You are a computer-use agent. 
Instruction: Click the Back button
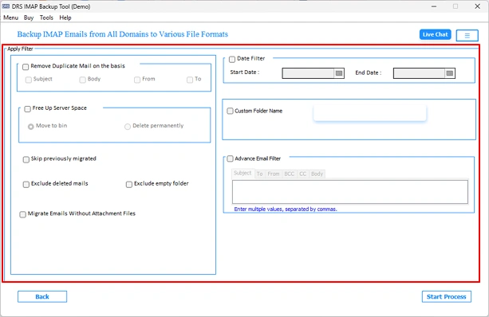[42, 296]
